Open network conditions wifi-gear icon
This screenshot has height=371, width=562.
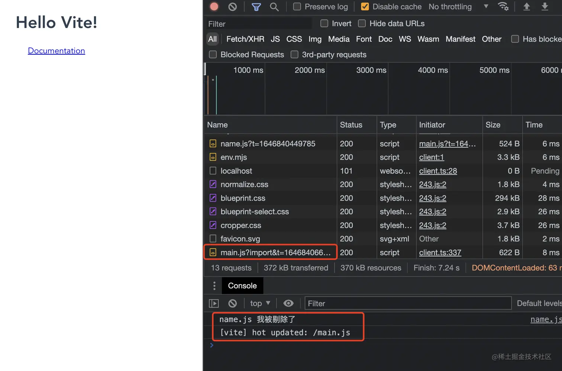[x=503, y=7]
